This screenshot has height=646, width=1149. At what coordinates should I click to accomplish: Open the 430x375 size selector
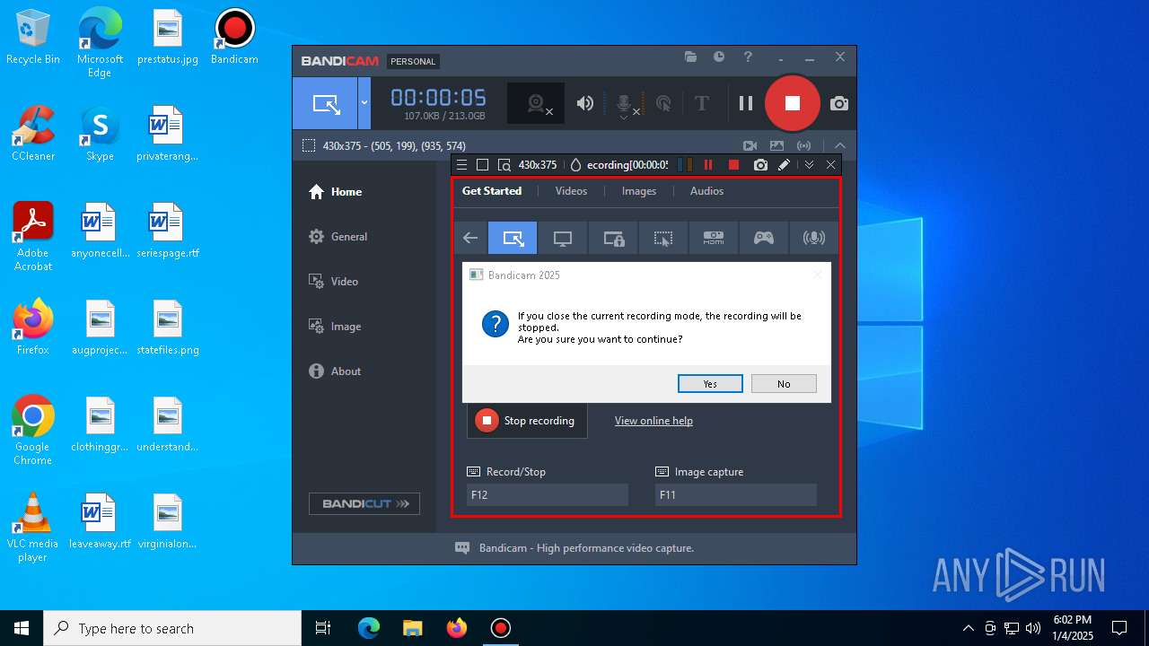(538, 165)
